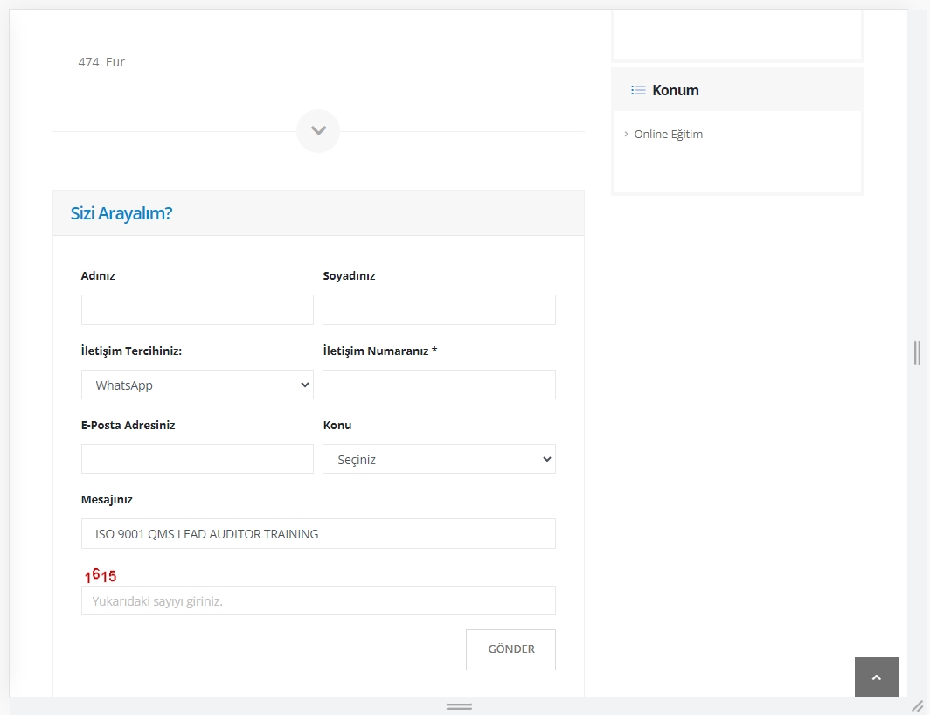Click the 474 Eur price text
930x715 pixels.
(x=101, y=62)
